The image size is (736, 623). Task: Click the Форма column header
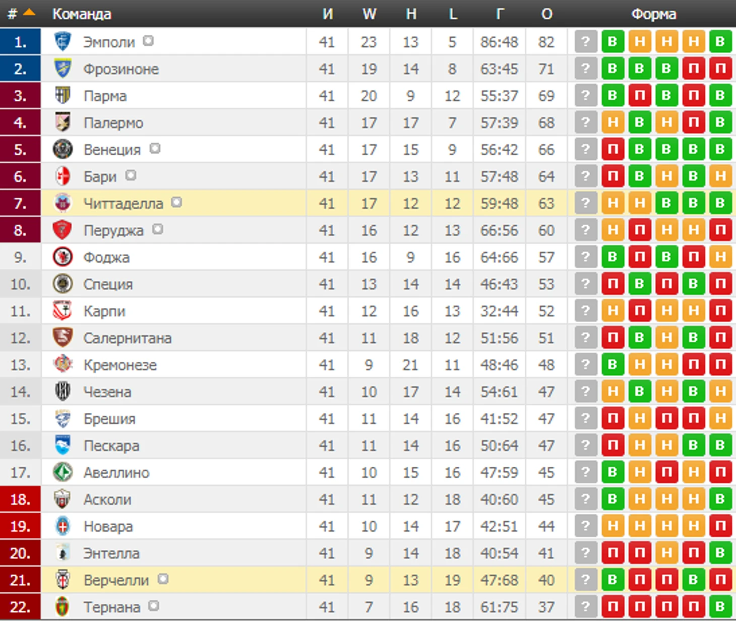point(654,14)
